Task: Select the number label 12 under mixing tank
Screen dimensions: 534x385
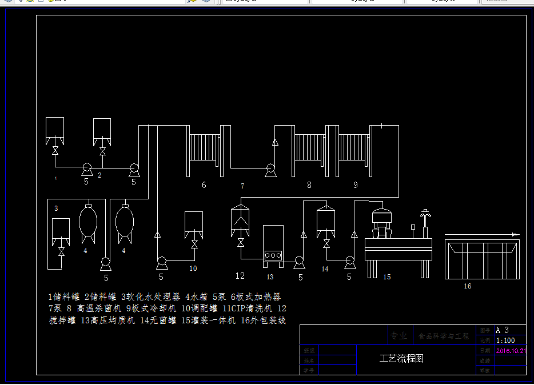Action: [240, 275]
